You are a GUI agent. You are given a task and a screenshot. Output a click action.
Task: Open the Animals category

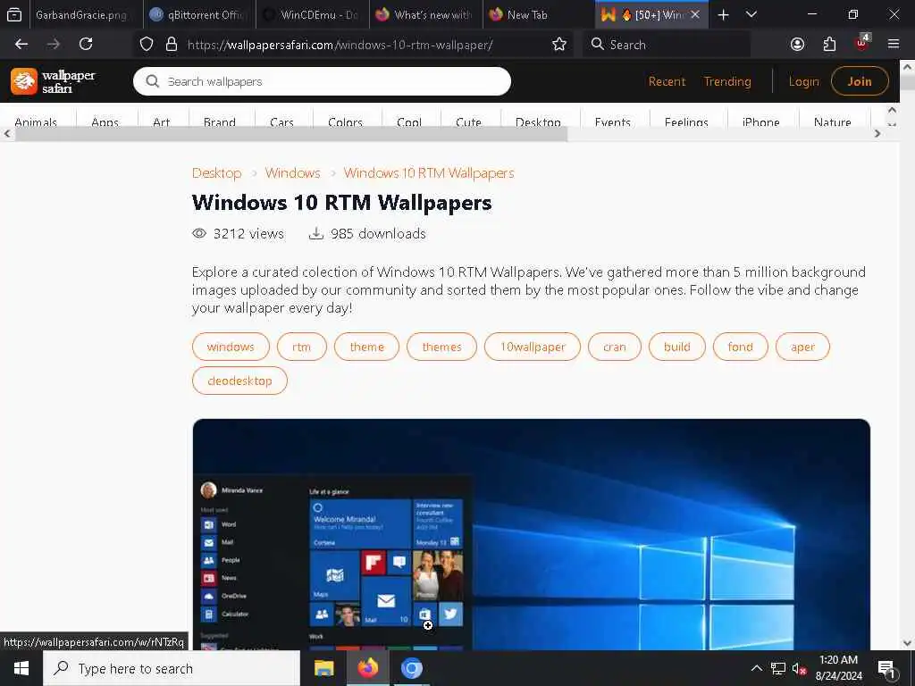[36, 121]
